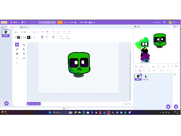Image resolution: width=181 pixels, height=136 pixels.
Task: Click the Flip Horizontal icon
Action: tap(61, 37)
